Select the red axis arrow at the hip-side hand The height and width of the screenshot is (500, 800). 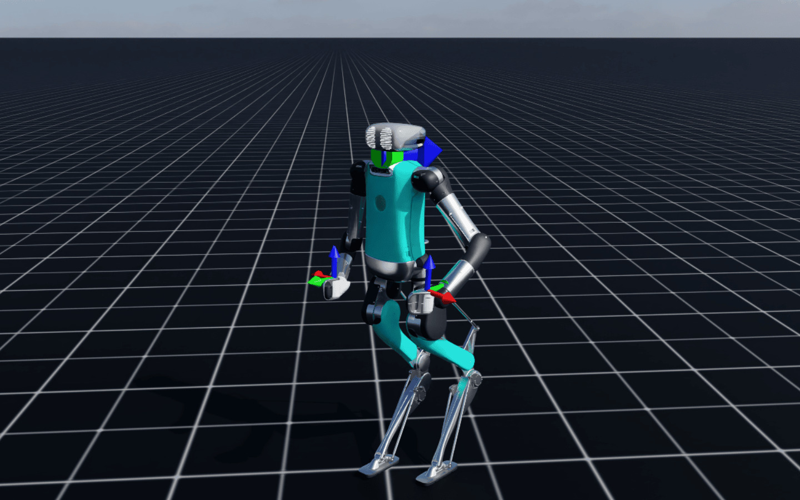click(x=444, y=297)
